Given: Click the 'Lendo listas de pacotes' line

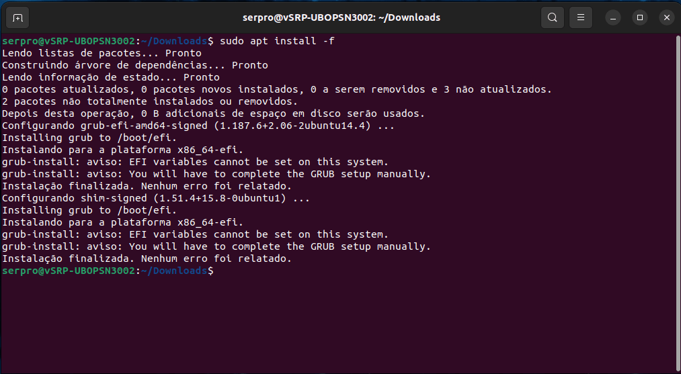Looking at the screenshot, I should click(x=102, y=53).
